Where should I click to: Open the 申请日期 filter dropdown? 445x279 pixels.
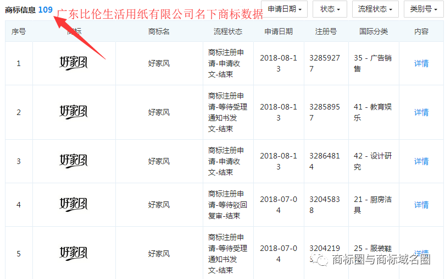tap(284, 9)
